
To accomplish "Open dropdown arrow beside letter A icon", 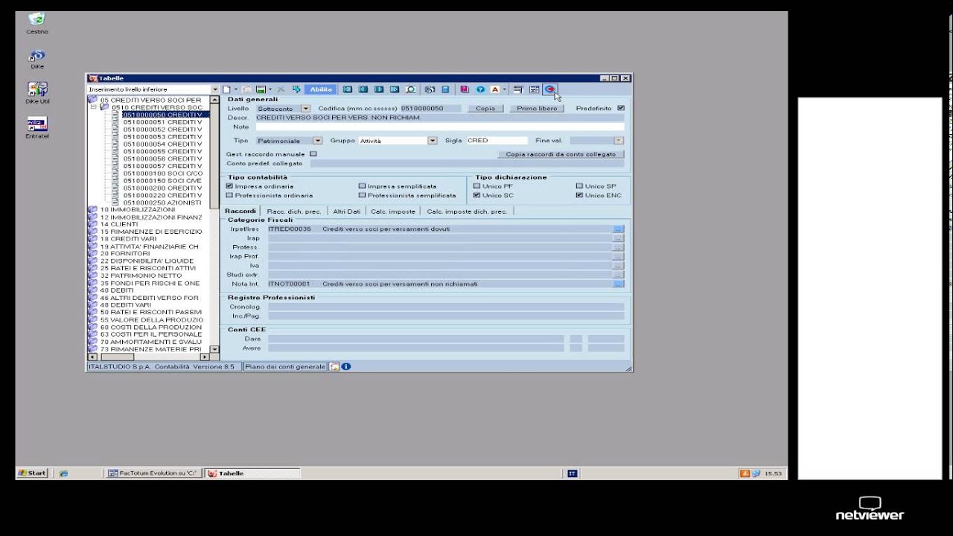I will pos(504,89).
